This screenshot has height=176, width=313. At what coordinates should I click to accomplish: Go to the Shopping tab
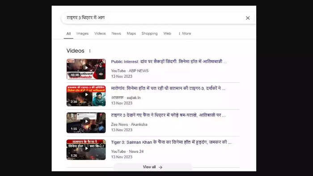[149, 34]
